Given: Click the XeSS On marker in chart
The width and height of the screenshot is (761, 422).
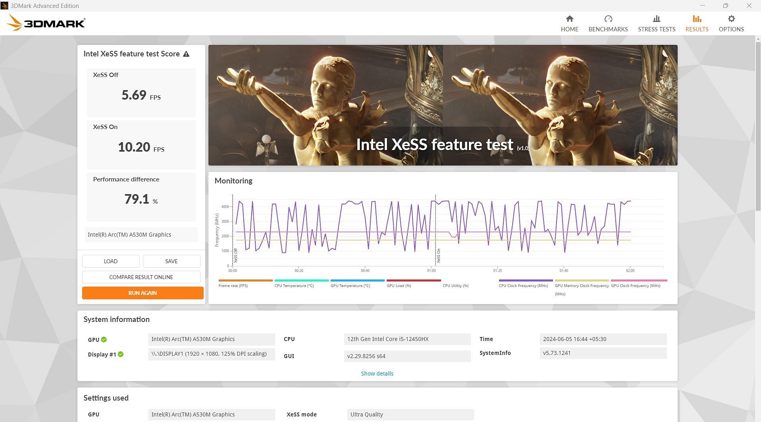Looking at the screenshot, I should click(x=439, y=256).
